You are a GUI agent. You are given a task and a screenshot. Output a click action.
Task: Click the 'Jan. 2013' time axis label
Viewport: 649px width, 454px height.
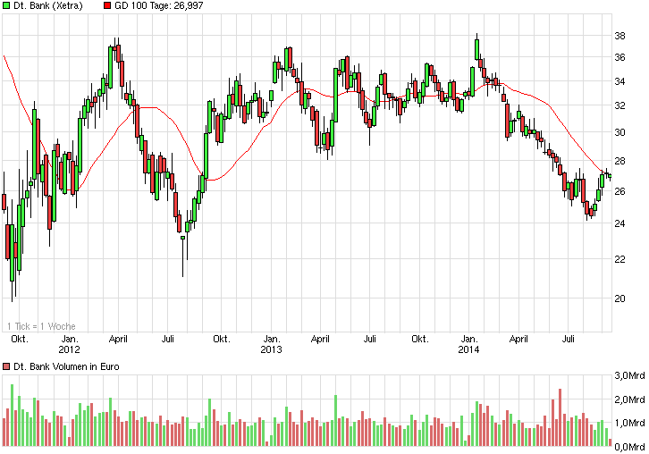coord(271,344)
